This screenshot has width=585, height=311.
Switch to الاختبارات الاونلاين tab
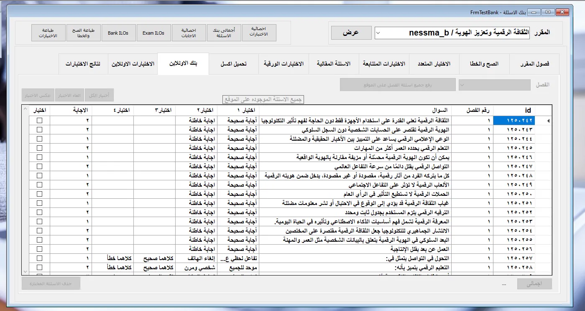(x=133, y=64)
